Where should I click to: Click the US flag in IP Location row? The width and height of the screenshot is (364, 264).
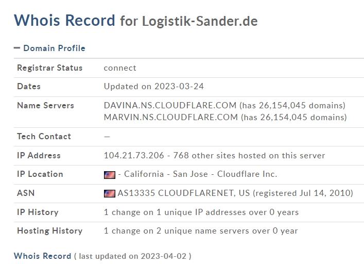pos(110,175)
